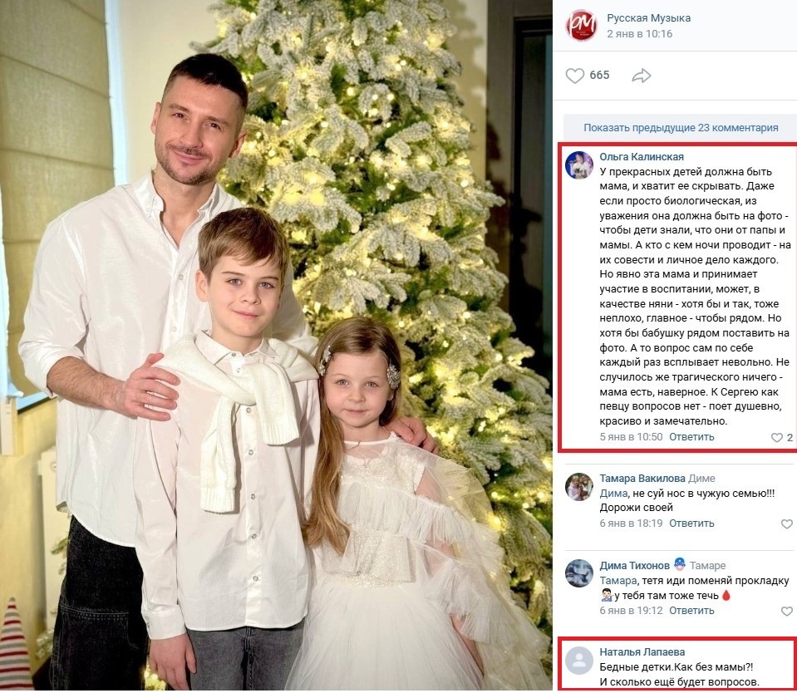Open Дима Тихонов's avatar

pyautogui.click(x=579, y=573)
